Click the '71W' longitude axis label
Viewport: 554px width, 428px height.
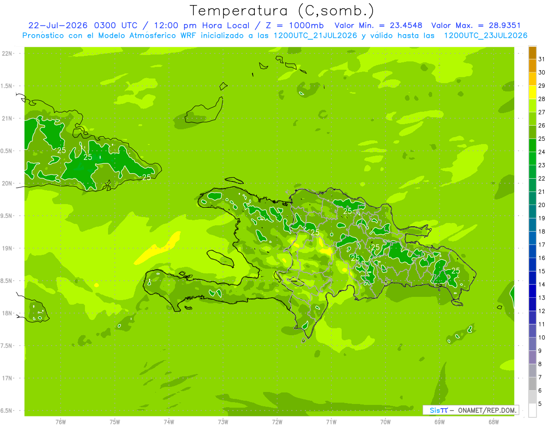pos(331,422)
